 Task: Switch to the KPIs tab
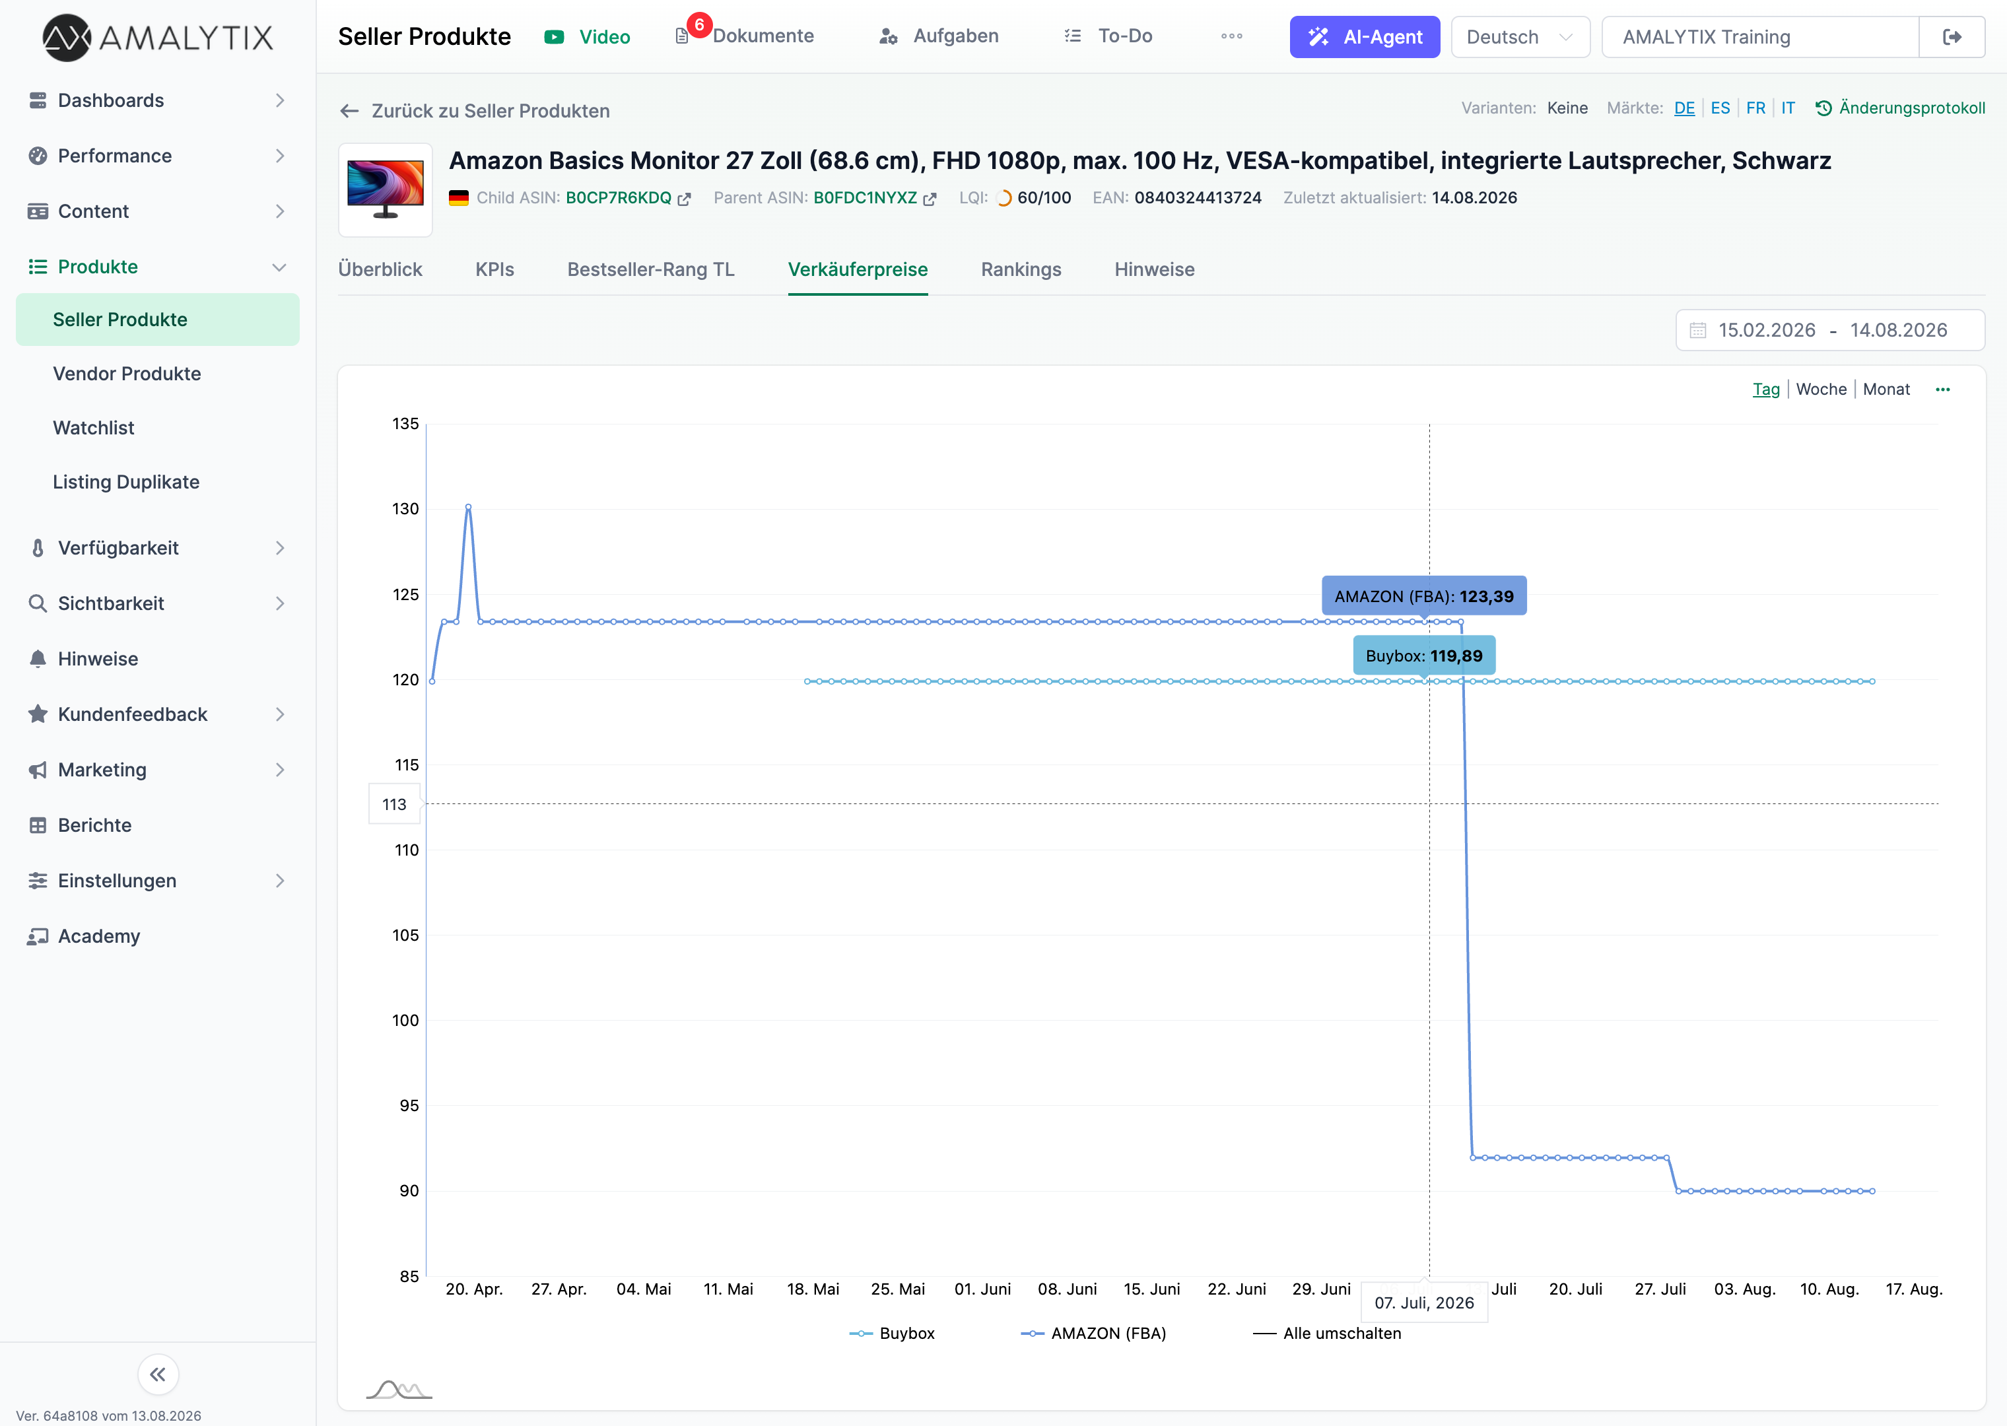click(495, 269)
